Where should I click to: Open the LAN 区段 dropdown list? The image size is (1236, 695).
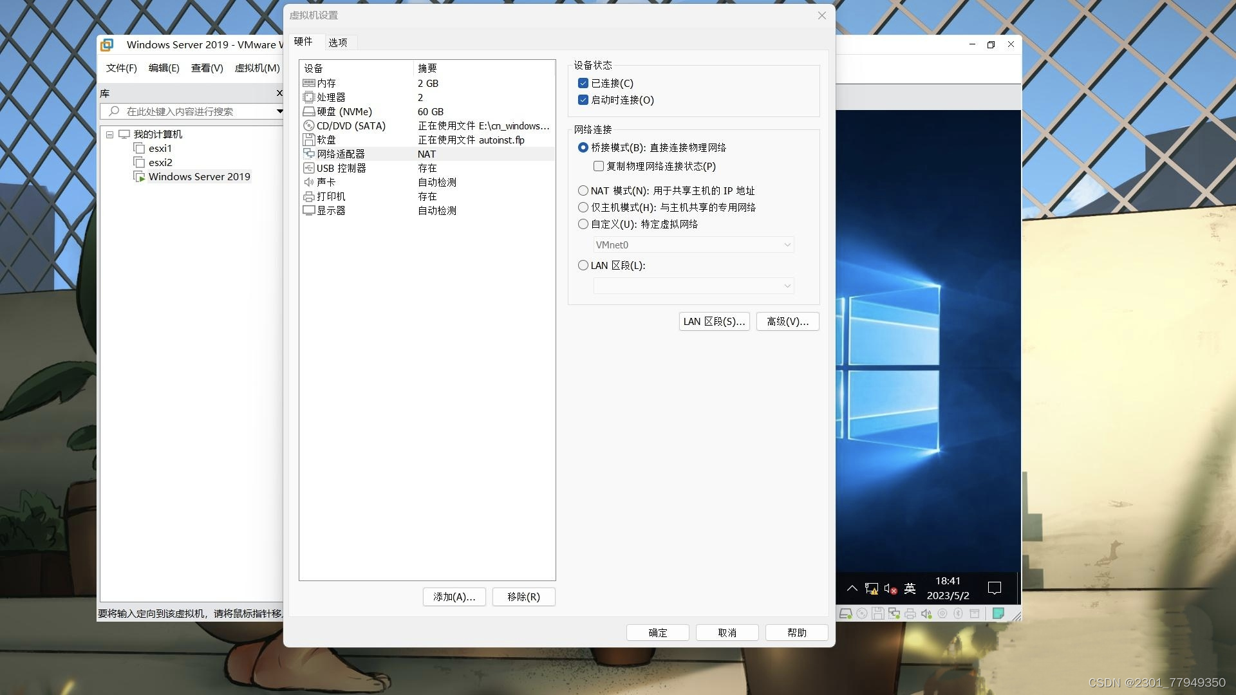(x=693, y=286)
